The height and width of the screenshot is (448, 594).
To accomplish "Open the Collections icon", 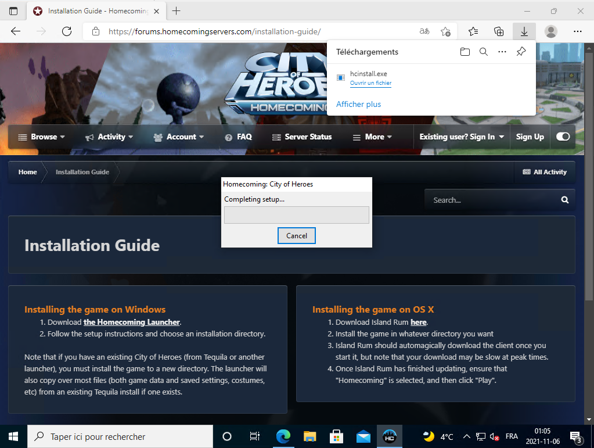I will (499, 31).
